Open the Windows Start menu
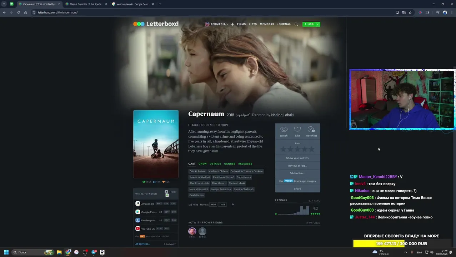The image size is (456, 257). 6,252
